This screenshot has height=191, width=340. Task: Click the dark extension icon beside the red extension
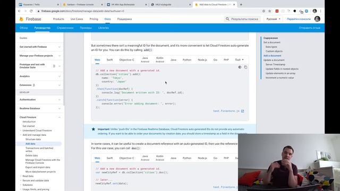pos(294,11)
